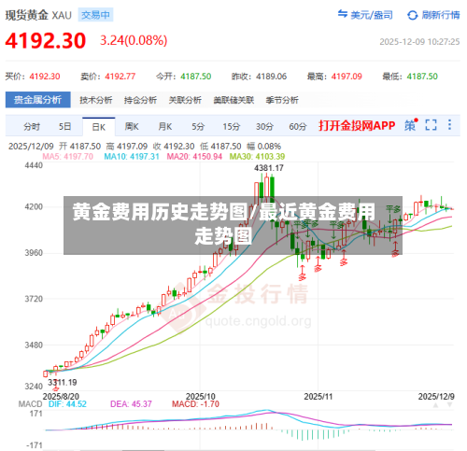Screen dimensions: 467x451
Task: Click the 3311.19 low price label
Action: 63,382
